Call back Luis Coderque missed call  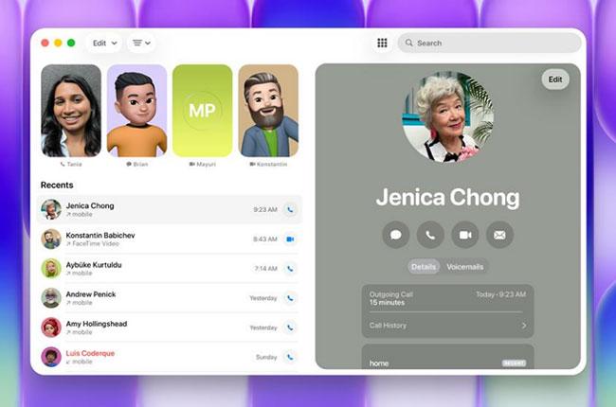(290, 357)
